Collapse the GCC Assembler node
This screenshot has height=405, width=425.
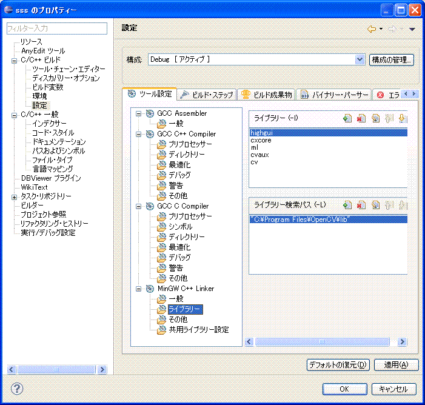(x=138, y=113)
